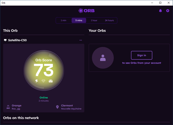
Task: Click the 'This Orb' heading
Action: click(x=10, y=30)
